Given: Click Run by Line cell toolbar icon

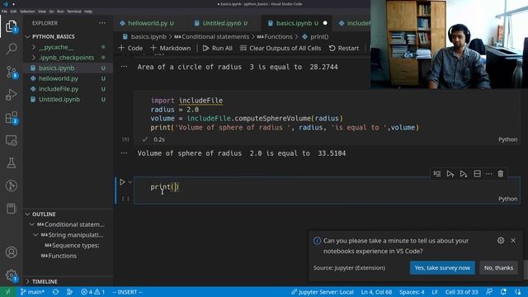Looking at the screenshot, I should click(437, 174).
